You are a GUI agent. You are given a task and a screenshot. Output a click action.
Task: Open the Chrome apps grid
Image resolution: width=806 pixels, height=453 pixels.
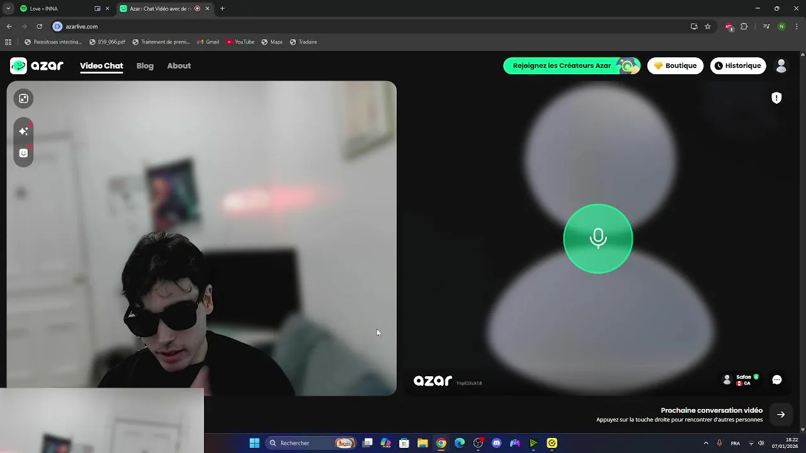8,42
